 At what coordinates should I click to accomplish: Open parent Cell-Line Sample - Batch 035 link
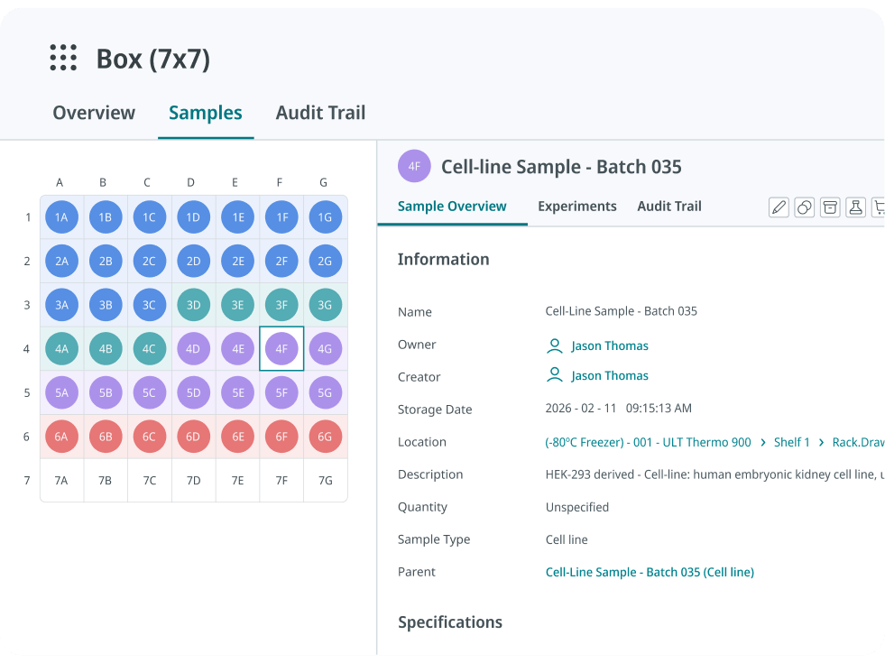(650, 572)
